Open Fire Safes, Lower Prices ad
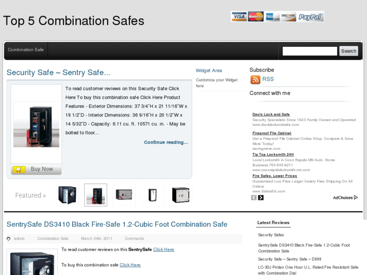367x275 pixels. [x=275, y=176]
